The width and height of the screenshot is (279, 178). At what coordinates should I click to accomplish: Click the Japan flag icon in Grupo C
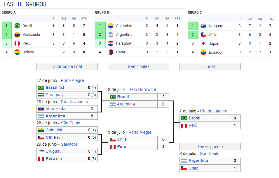[x=203, y=43]
